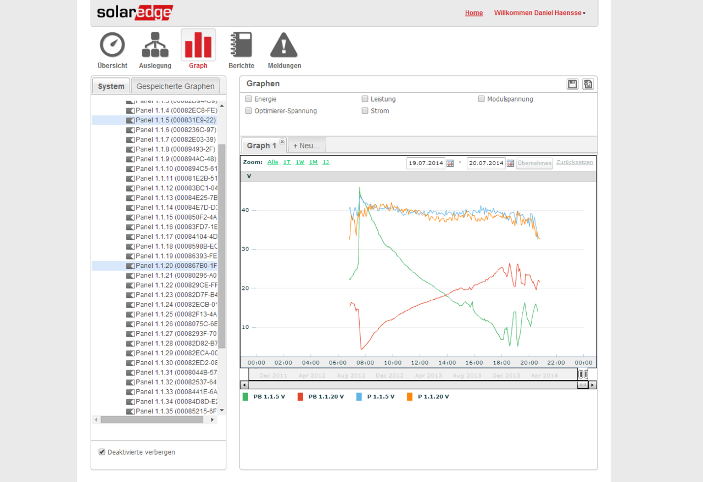
Task: Set zoom to 1W link
Action: (x=300, y=162)
